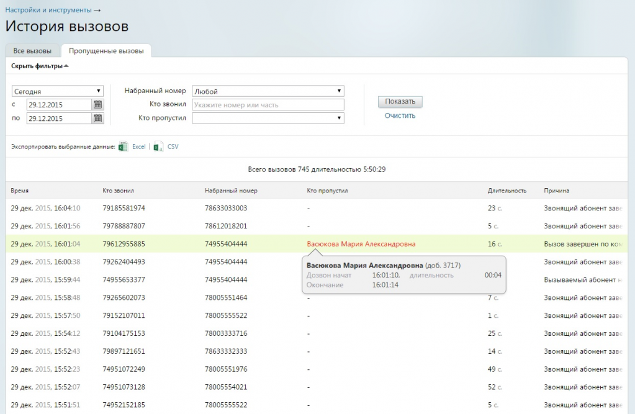The width and height of the screenshot is (635, 414).
Task: Click Васюкова Мария Александровна red name
Action: [361, 245]
